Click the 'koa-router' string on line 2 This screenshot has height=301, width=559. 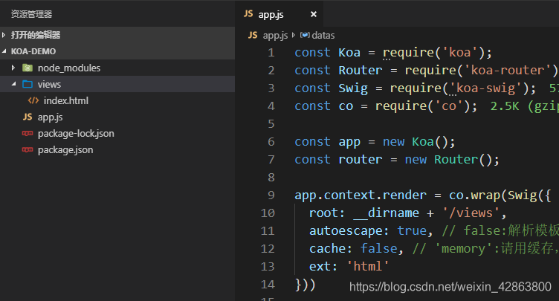[x=510, y=71]
